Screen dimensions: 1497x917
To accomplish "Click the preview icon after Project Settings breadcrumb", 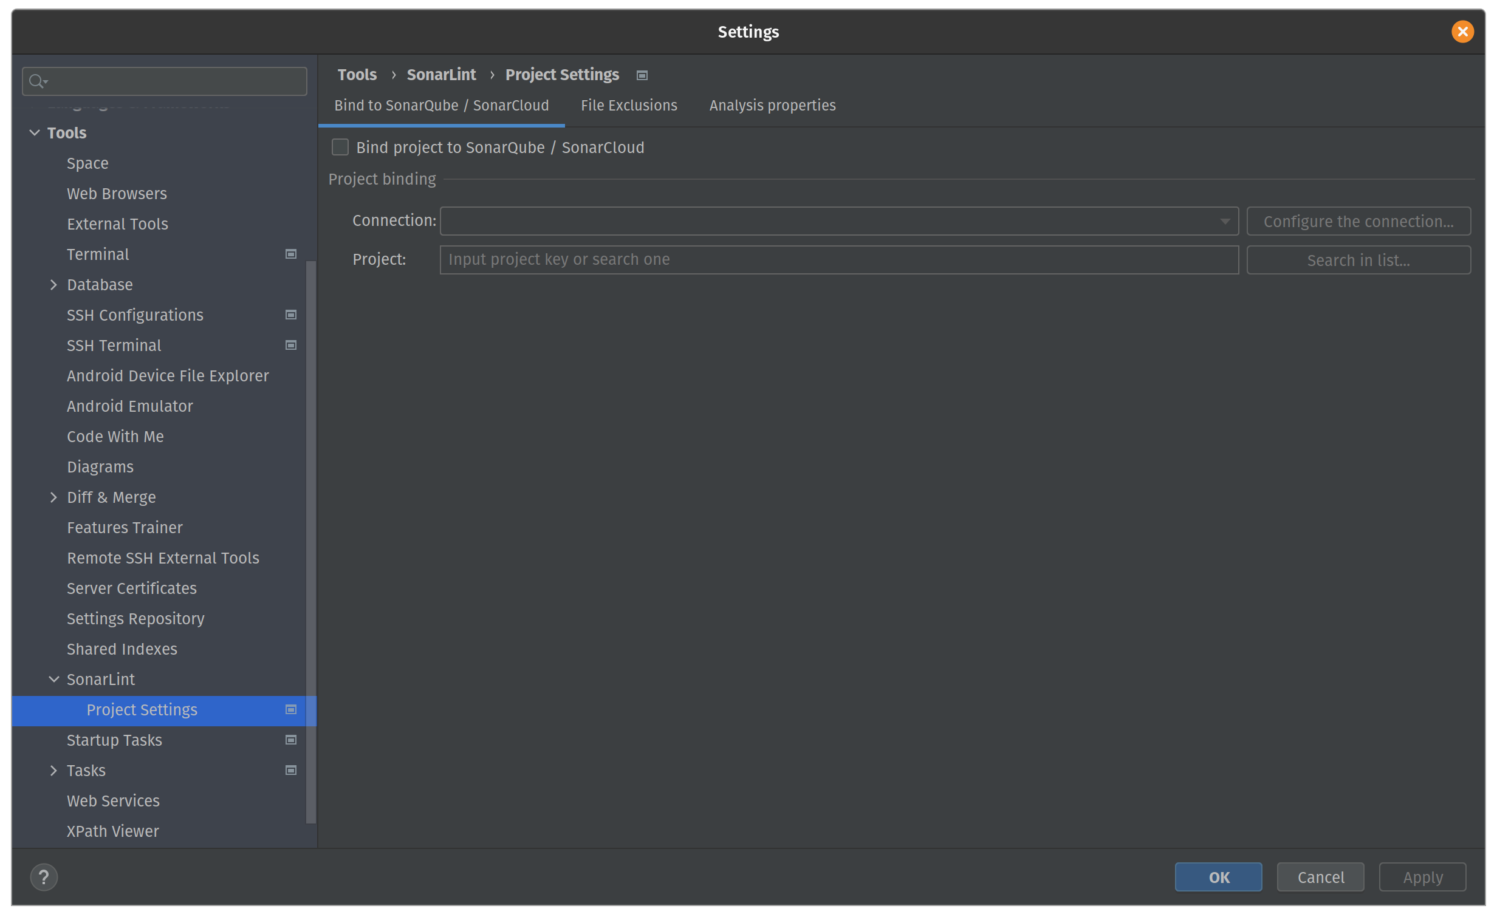I will click(x=642, y=75).
